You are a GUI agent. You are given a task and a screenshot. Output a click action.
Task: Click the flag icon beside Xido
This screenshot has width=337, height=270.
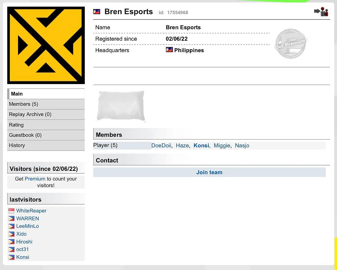pos(11,234)
